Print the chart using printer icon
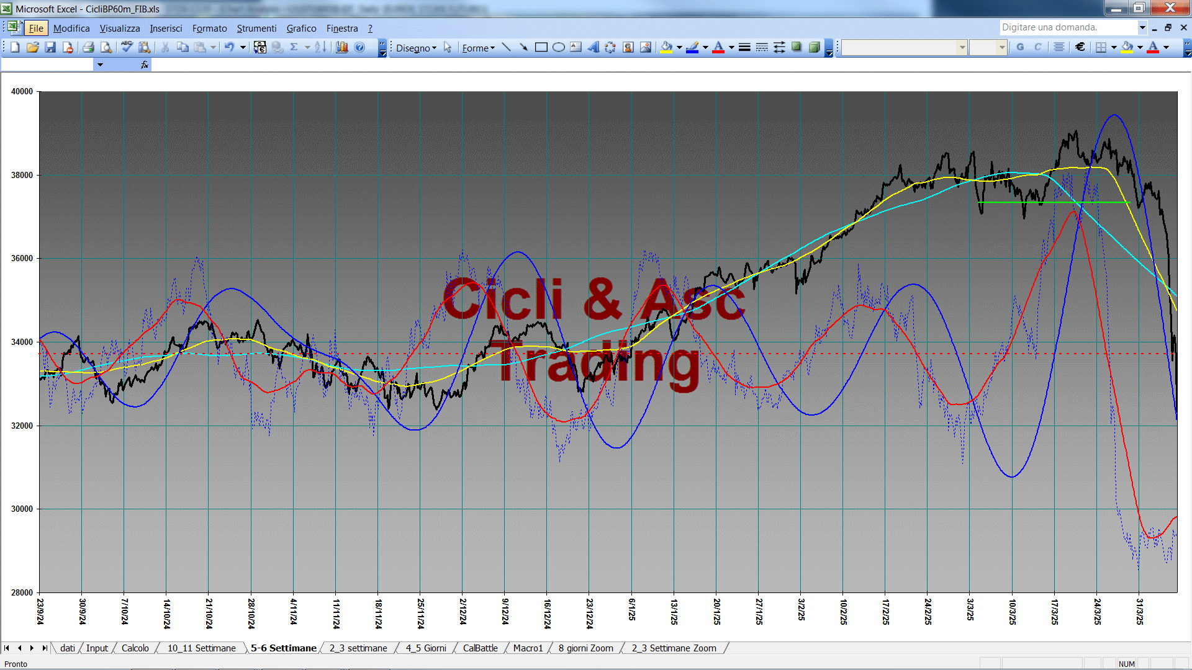This screenshot has width=1192, height=670. pos(88,47)
